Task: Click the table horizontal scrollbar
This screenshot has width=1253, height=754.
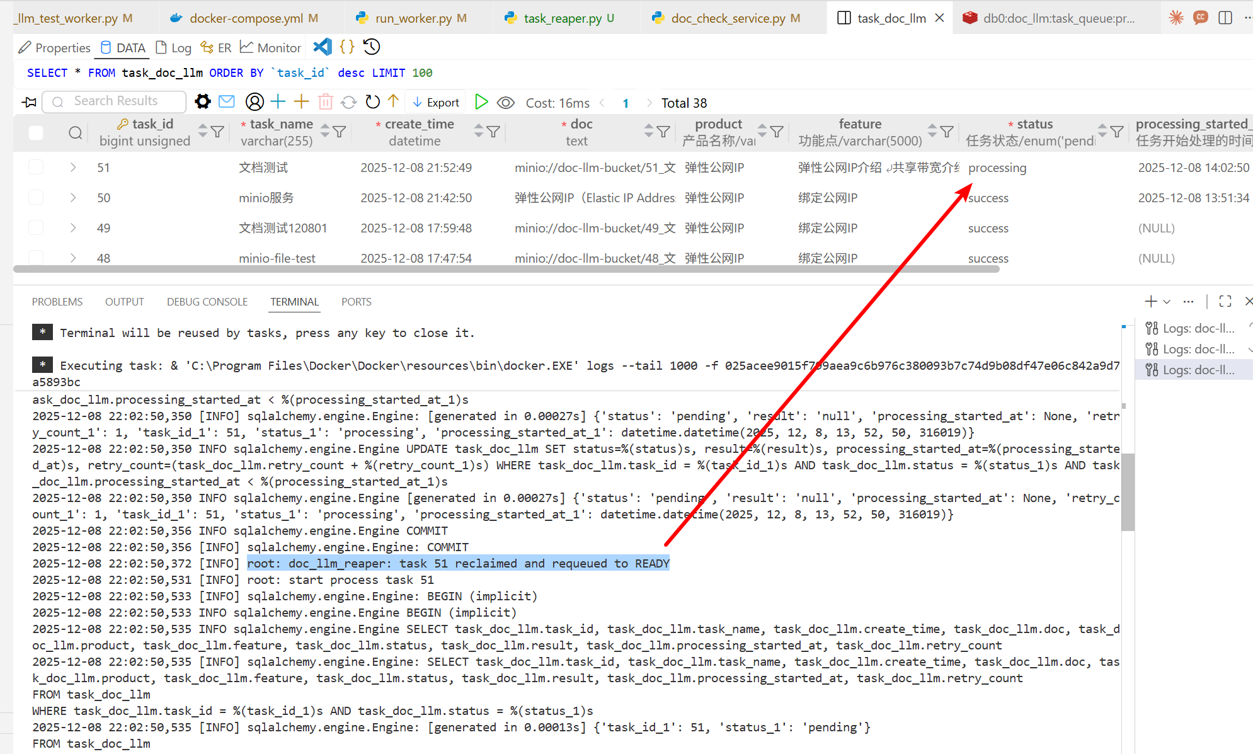Action: 504,269
